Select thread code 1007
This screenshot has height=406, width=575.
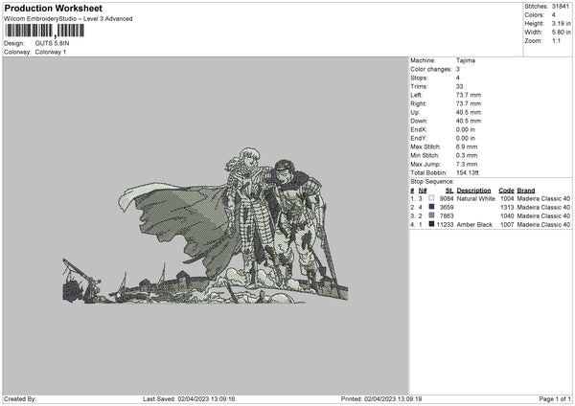(x=507, y=224)
